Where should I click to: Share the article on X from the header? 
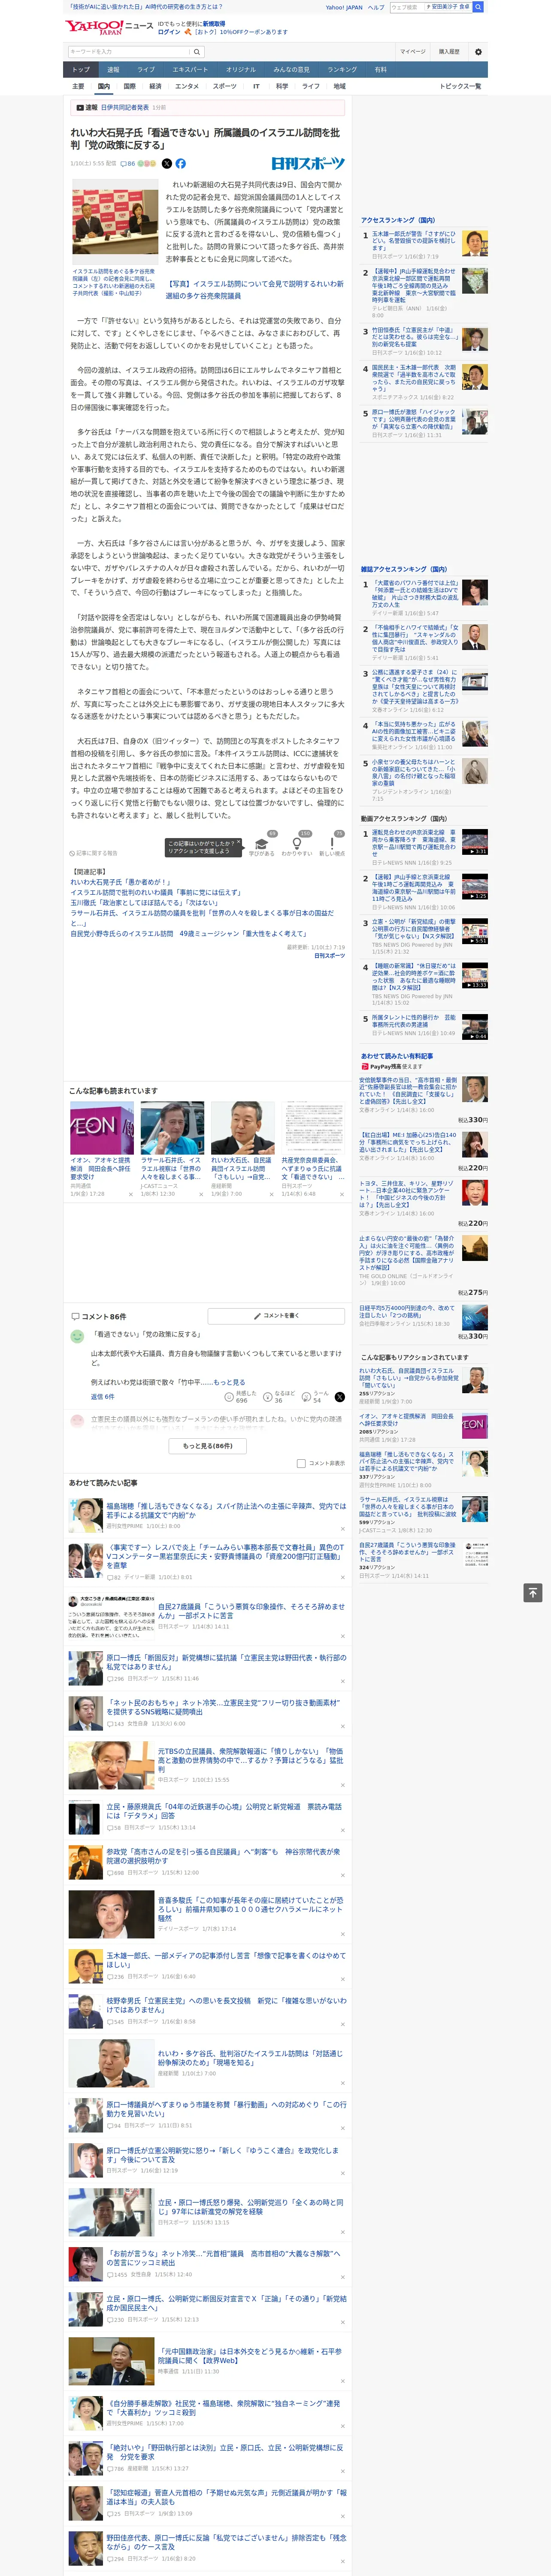click(x=167, y=163)
